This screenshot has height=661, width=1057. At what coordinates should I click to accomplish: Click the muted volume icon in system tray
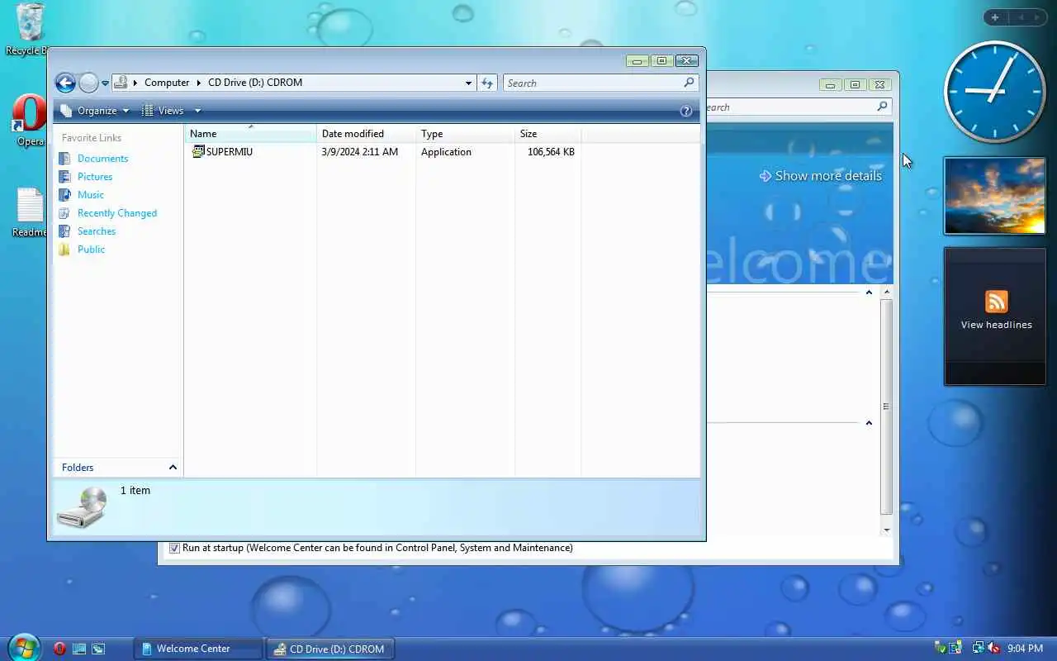tap(993, 649)
